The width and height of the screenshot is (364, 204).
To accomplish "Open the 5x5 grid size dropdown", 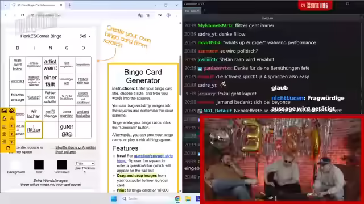I will coord(85,36).
